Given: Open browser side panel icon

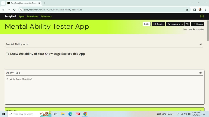Looking at the screenshot, I should point(194,10).
